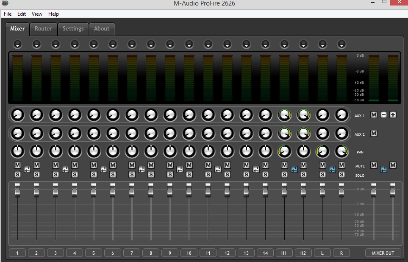Click the pan knob for channel R
This screenshot has height=262, width=408.
point(341,151)
